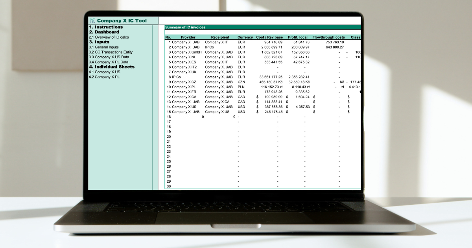Open 4.1 Company X US sheet
472x248 pixels.
point(104,72)
